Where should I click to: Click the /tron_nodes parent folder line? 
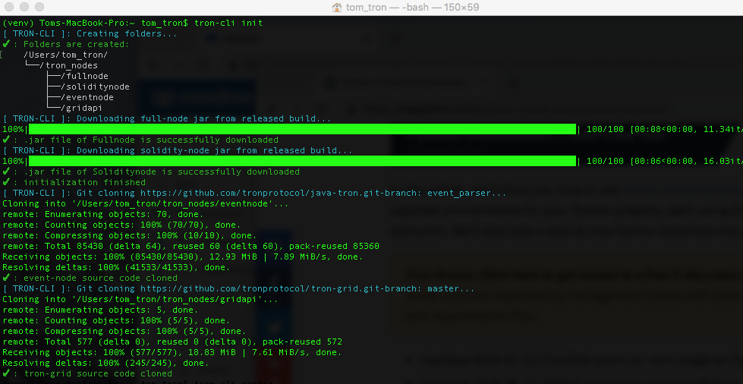(69, 65)
